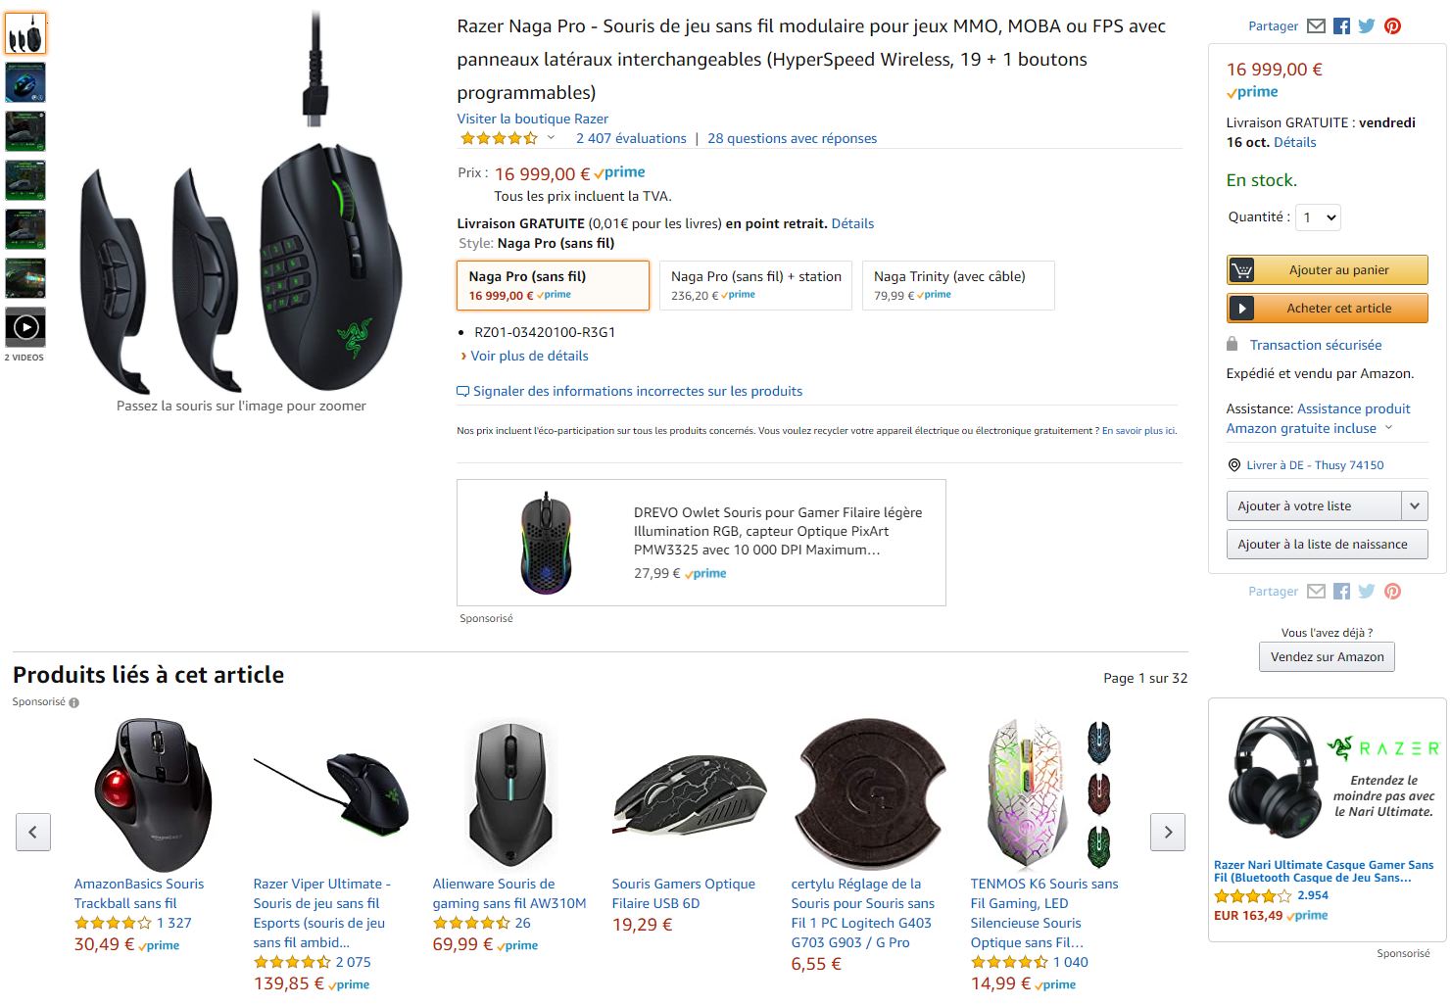Select Naga Pro (sans fil) + station style
This screenshot has width=1451, height=1006.
tap(755, 285)
